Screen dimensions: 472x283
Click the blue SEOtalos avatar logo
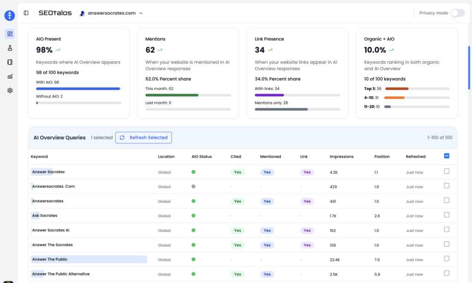[x=9, y=15]
